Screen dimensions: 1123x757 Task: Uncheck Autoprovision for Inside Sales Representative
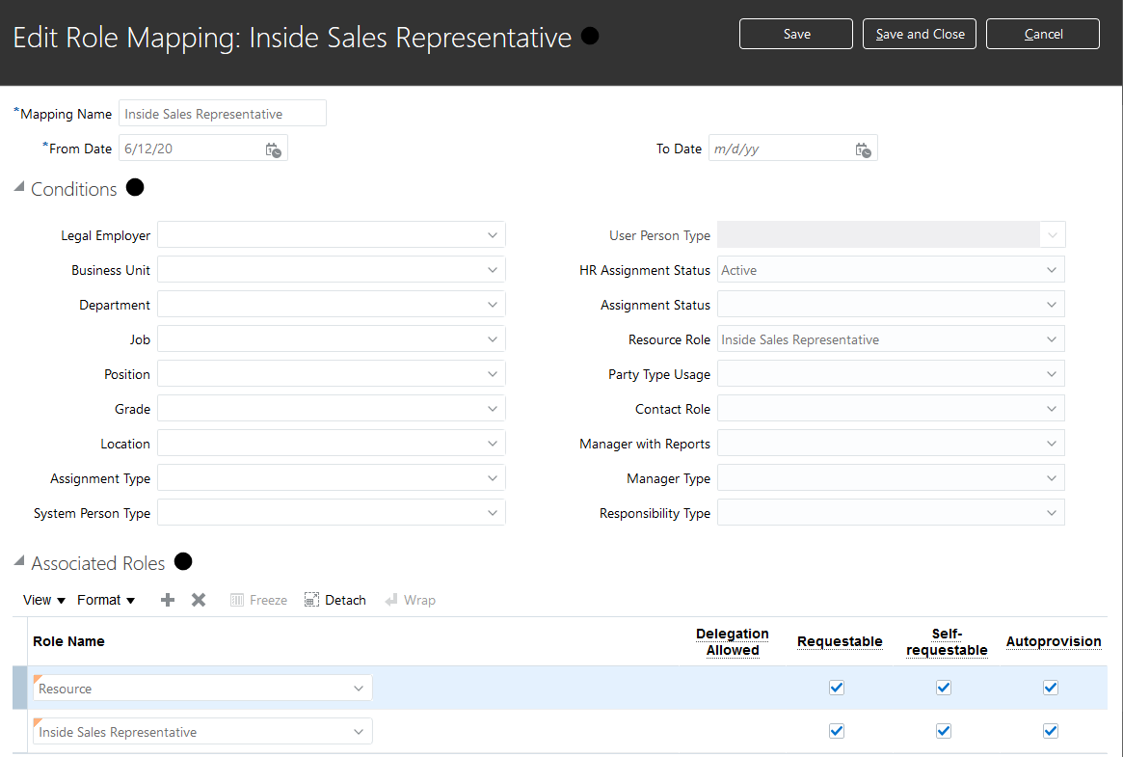click(1051, 731)
